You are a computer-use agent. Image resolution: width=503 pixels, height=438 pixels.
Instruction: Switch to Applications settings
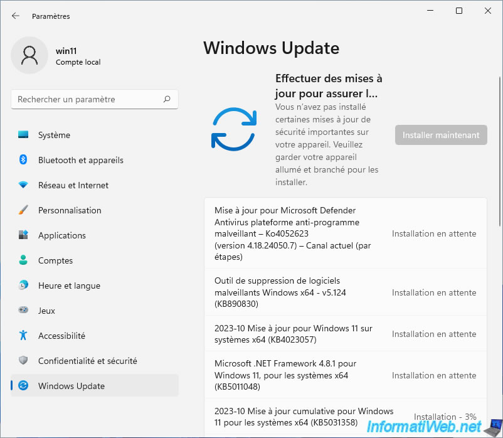(95, 235)
